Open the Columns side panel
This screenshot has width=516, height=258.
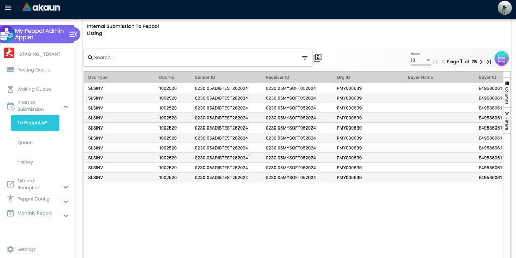(507, 93)
